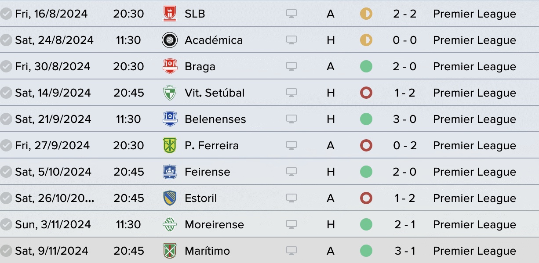The height and width of the screenshot is (263, 539).
Task: Click the Vit. Setúbal green badge
Action: (x=170, y=93)
